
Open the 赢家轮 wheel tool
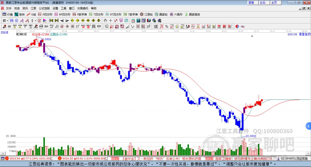[x=161, y=15]
